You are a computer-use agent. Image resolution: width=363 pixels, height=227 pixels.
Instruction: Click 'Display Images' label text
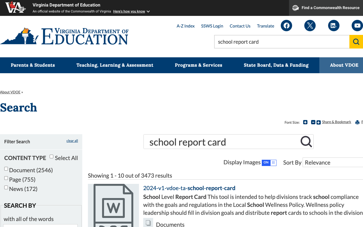(242, 162)
